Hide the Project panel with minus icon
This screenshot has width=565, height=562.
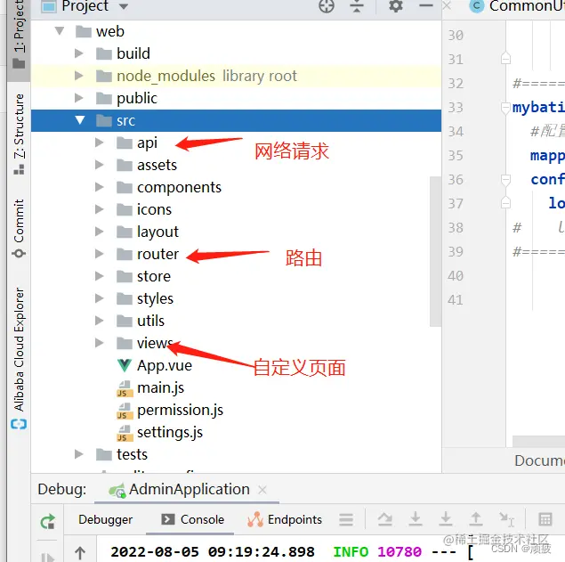tap(426, 5)
